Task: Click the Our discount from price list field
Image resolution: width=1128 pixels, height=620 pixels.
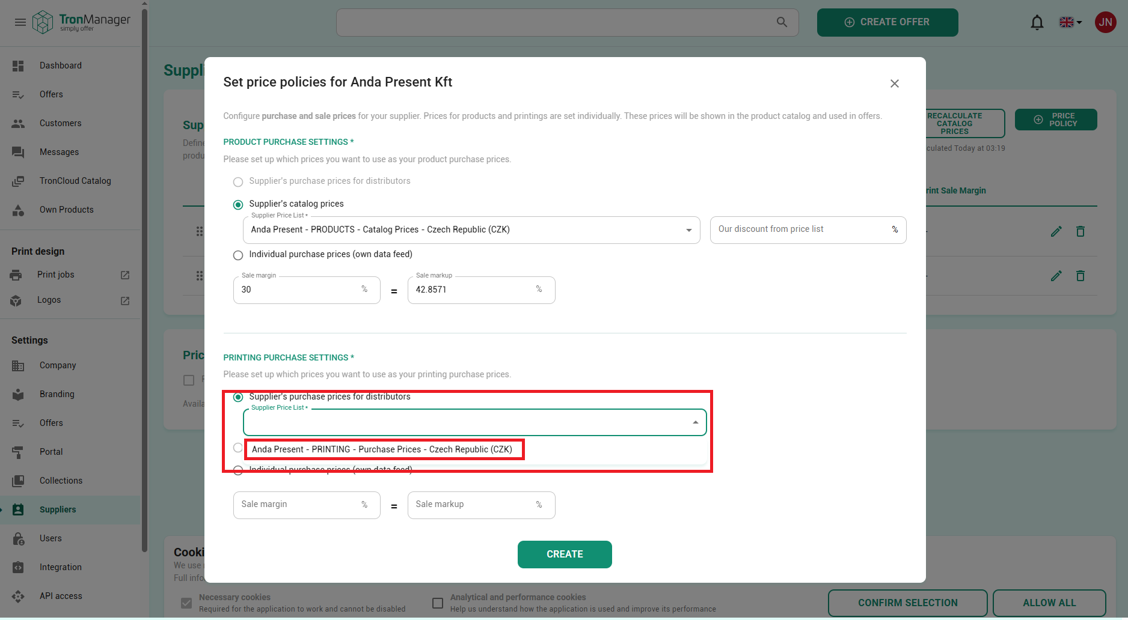Action: point(808,230)
